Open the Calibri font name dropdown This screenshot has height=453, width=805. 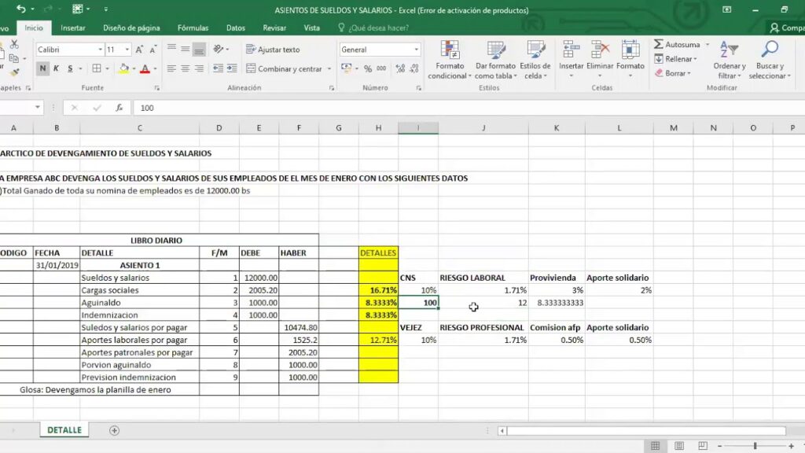(x=100, y=50)
